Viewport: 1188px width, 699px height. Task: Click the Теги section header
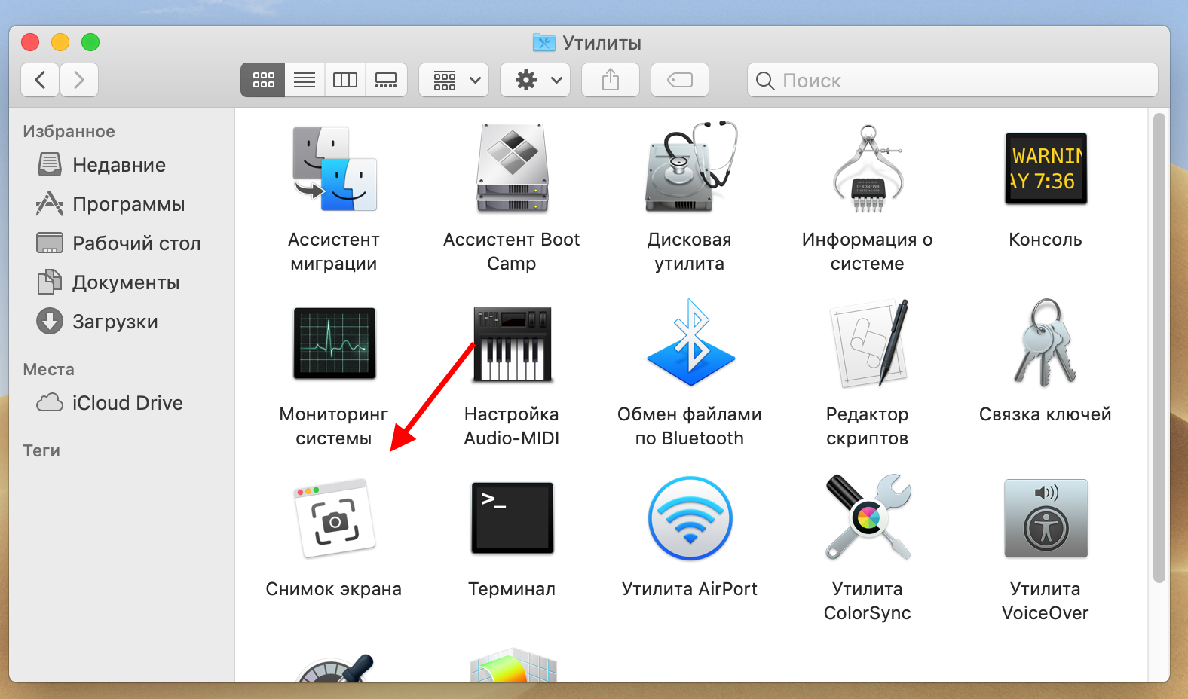pyautogui.click(x=41, y=450)
